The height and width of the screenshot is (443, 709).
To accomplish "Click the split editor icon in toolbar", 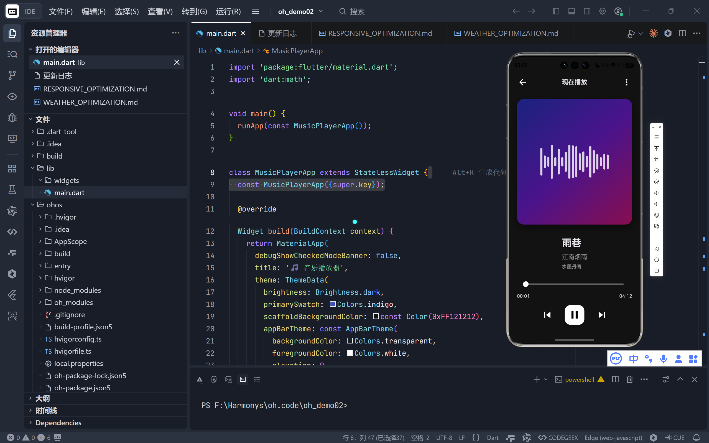I will click(x=682, y=33).
